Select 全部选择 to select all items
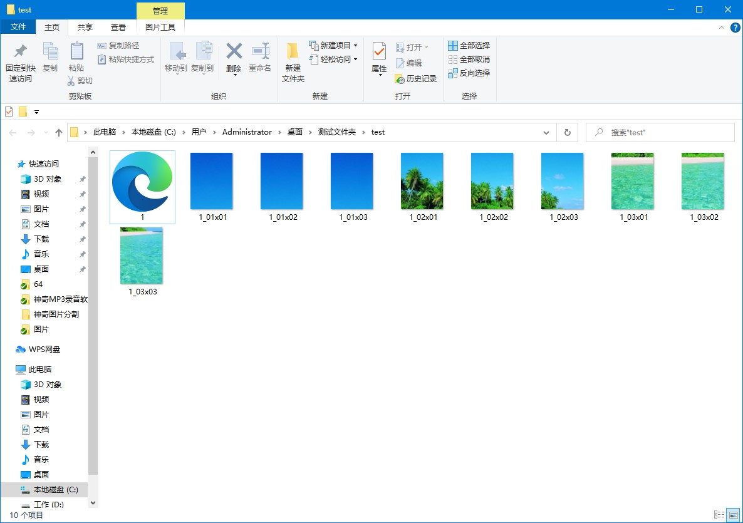The height and width of the screenshot is (523, 743). click(x=469, y=45)
